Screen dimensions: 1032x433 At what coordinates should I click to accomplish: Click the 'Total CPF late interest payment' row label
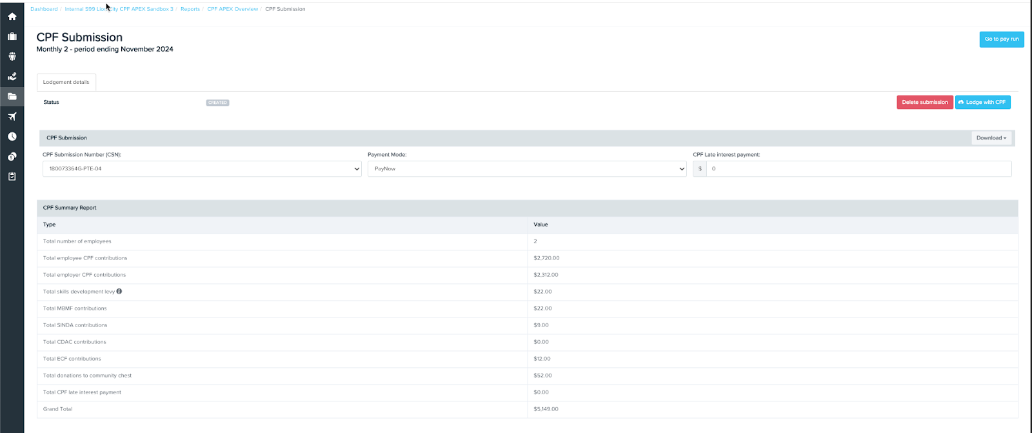coord(82,392)
